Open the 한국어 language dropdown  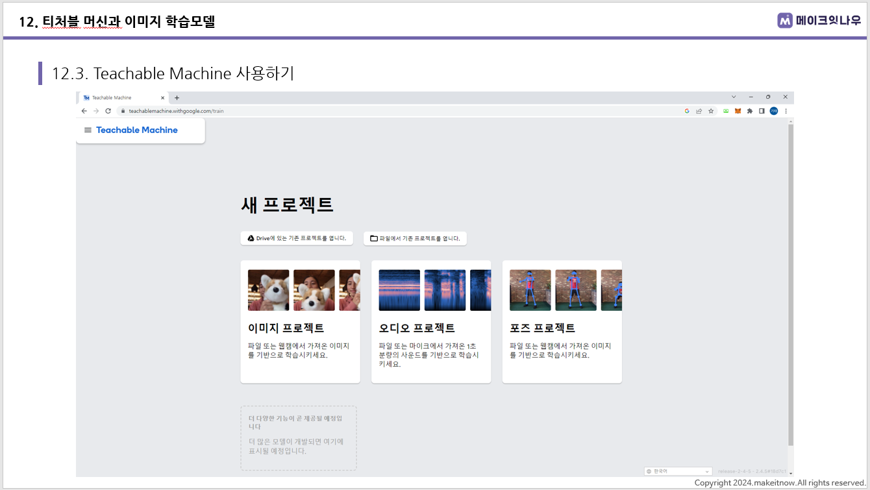pos(678,471)
